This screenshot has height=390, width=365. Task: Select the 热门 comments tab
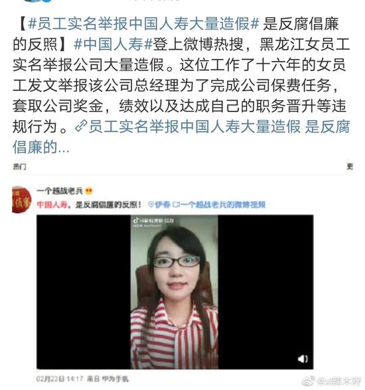coord(19,166)
